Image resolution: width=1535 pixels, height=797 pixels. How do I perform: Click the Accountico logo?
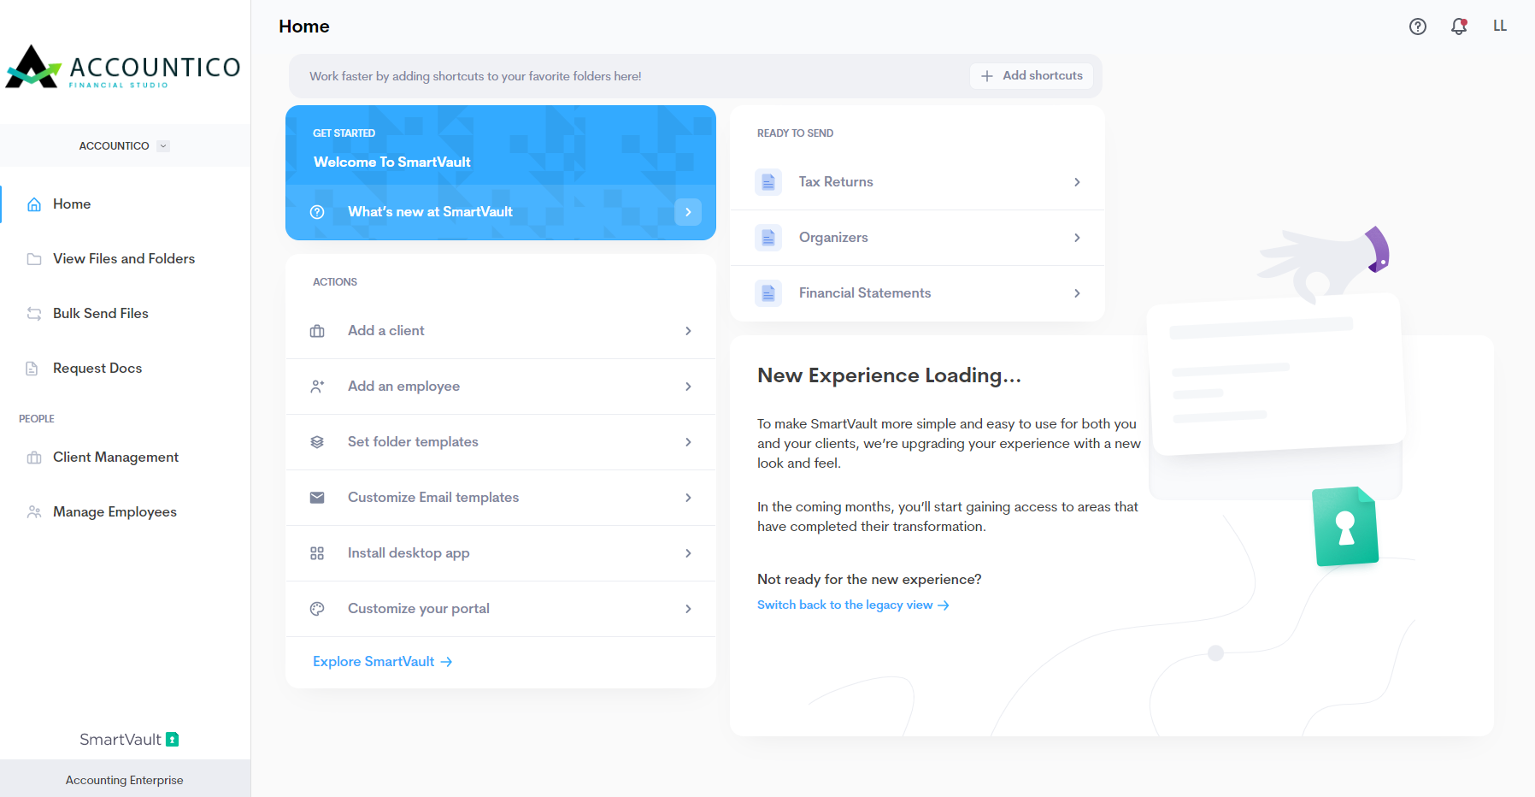123,67
